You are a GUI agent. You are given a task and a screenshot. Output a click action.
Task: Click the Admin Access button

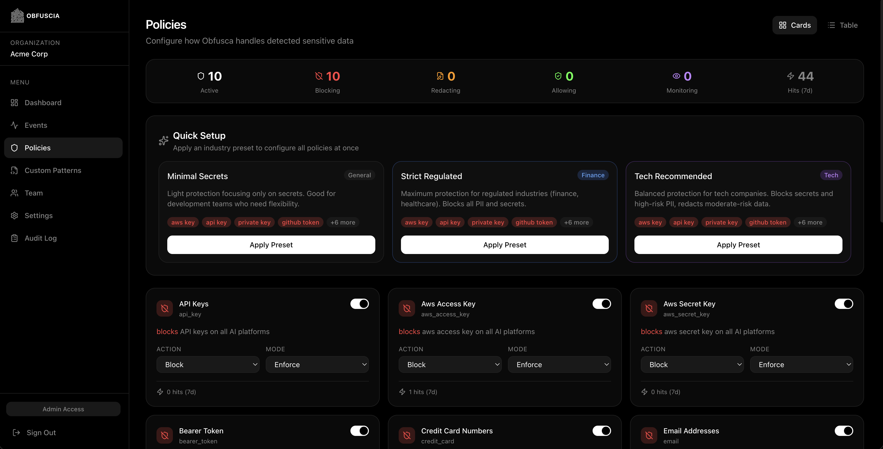click(x=63, y=408)
